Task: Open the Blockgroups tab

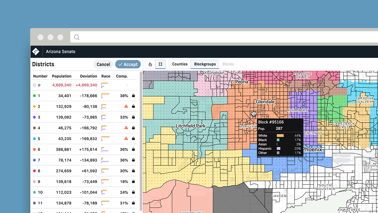Action: tap(205, 64)
